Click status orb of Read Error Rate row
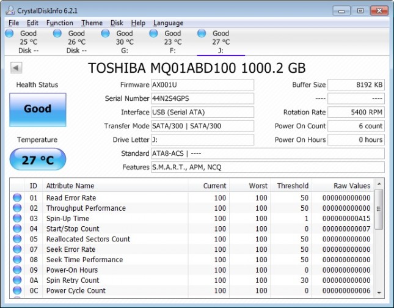This screenshot has height=308, width=394. (x=17, y=197)
